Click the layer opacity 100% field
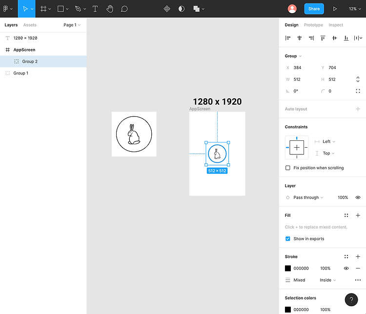Viewport: 366px width, 314px height. 343,198
